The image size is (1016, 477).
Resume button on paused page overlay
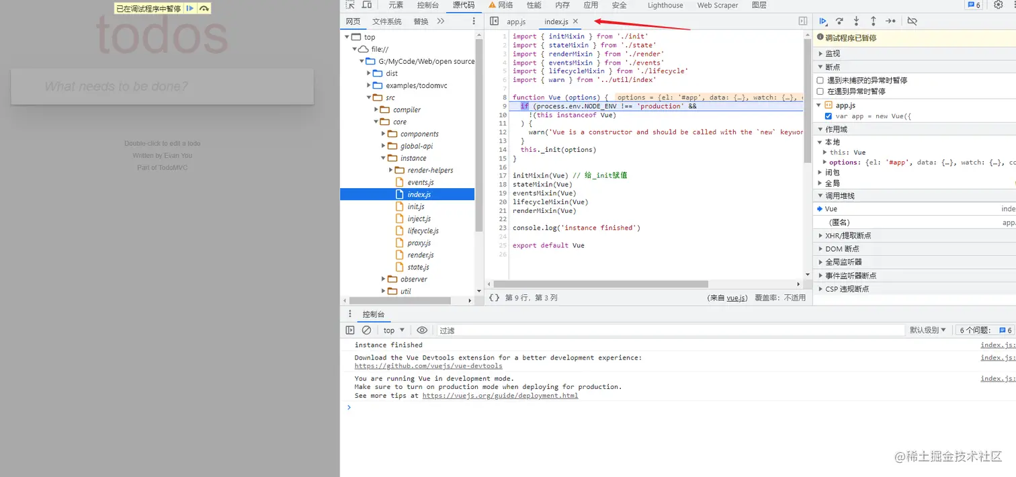[190, 8]
